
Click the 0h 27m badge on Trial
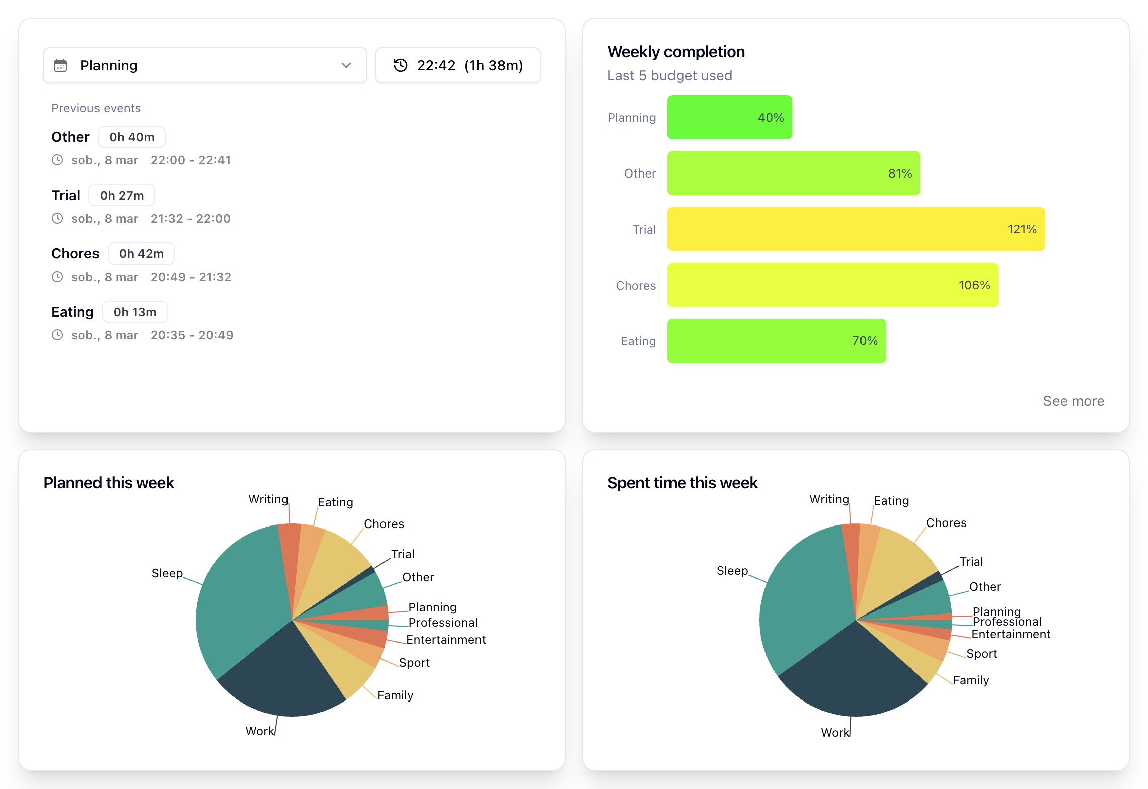122,195
